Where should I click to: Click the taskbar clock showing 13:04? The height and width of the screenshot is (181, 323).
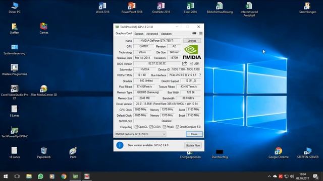coord(303,176)
